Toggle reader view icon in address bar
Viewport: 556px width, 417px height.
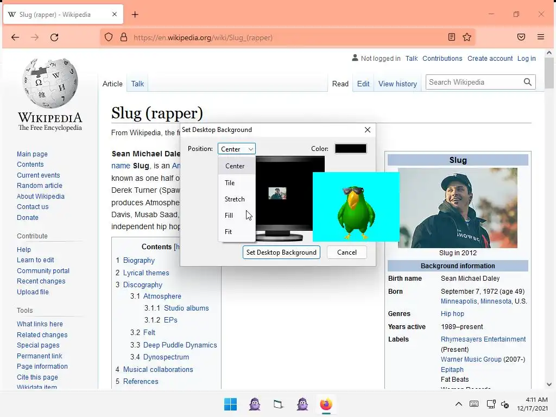[x=451, y=37]
